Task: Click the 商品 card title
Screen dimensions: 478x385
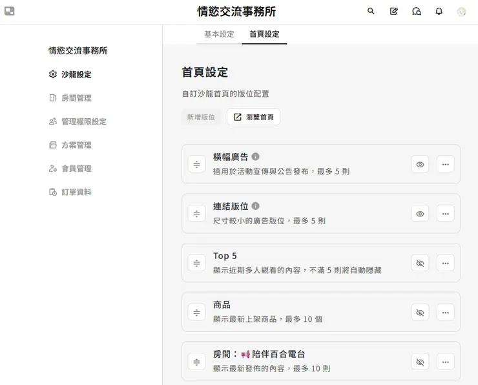Action: pyautogui.click(x=222, y=305)
